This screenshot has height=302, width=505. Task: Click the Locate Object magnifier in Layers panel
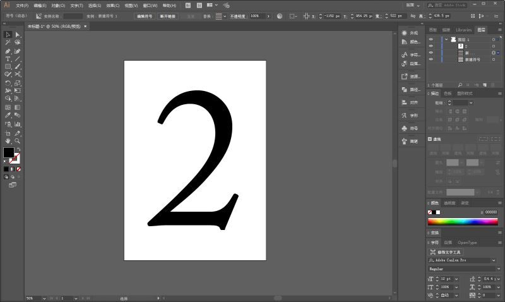coord(460,85)
